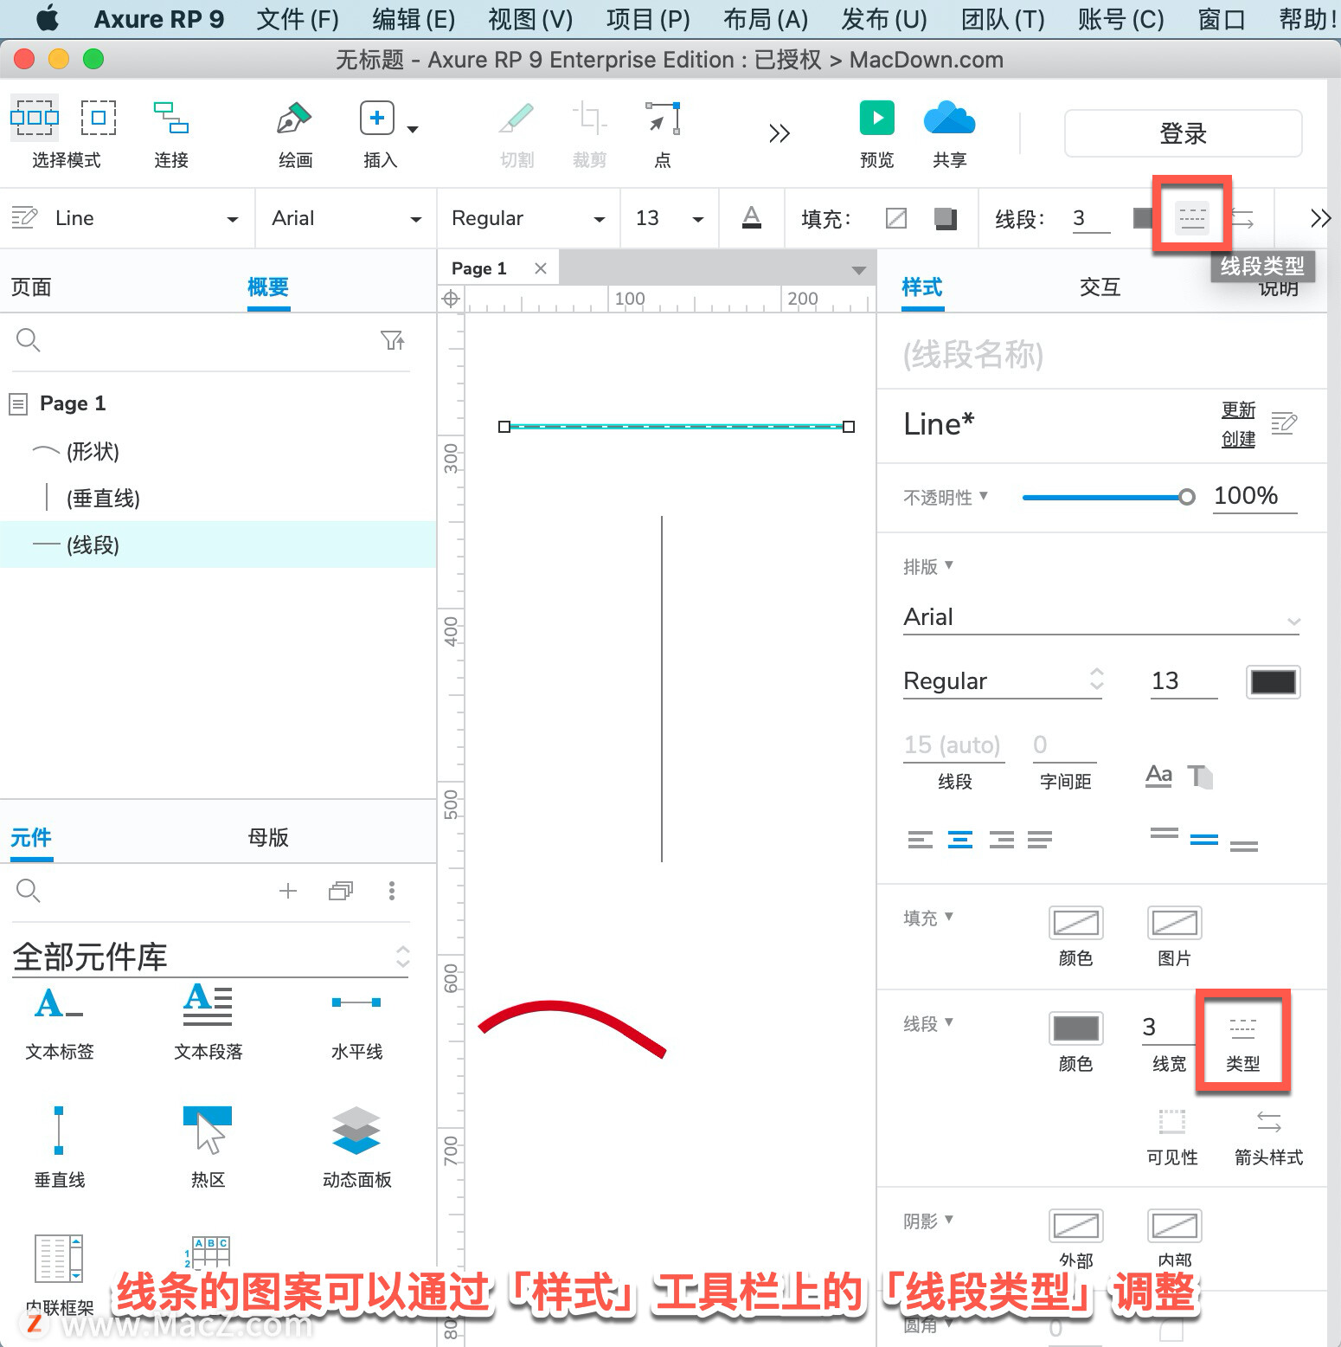Image resolution: width=1341 pixels, height=1347 pixels.
Task: Toggle justified text alignment
Action: point(1040,839)
